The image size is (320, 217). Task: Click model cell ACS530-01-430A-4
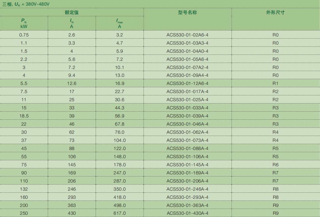[187, 213]
